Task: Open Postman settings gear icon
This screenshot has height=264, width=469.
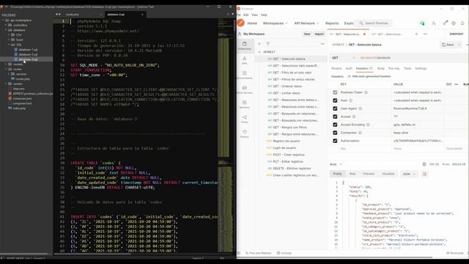Action: click(454, 23)
